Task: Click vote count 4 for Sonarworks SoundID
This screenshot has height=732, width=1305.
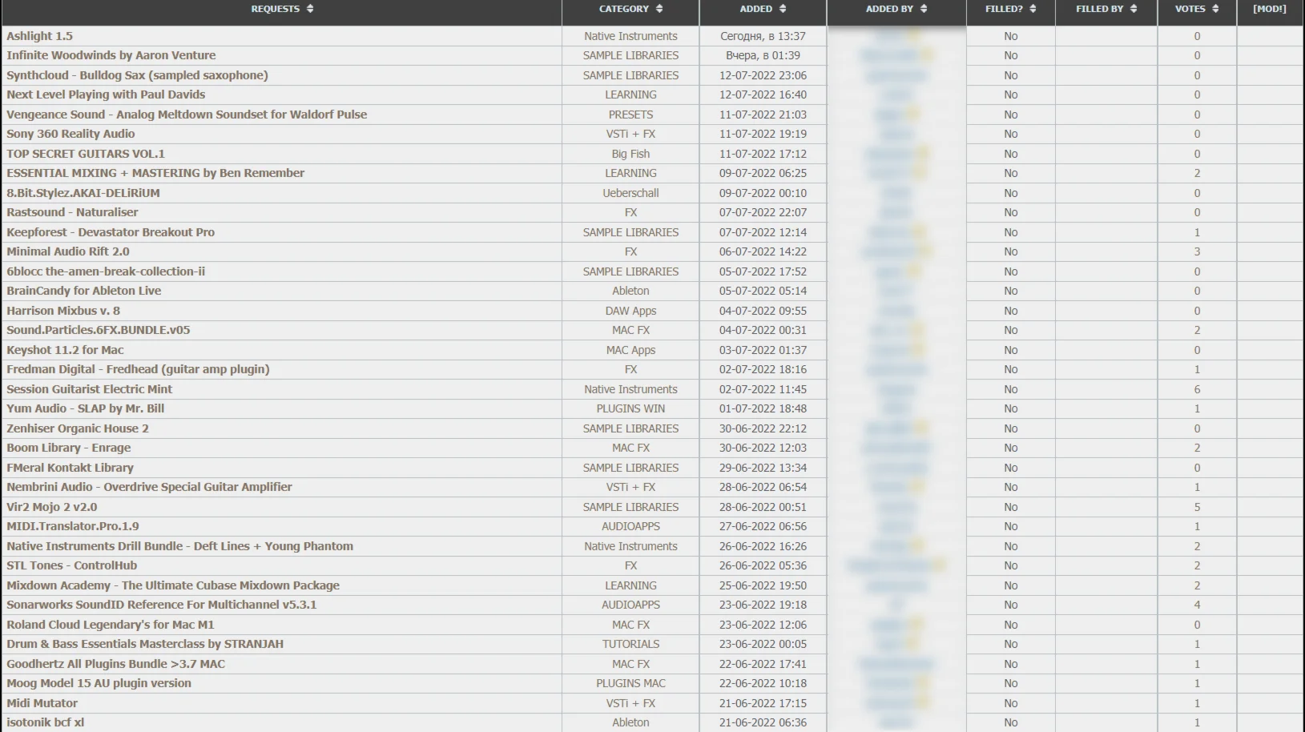Action: click(1197, 605)
